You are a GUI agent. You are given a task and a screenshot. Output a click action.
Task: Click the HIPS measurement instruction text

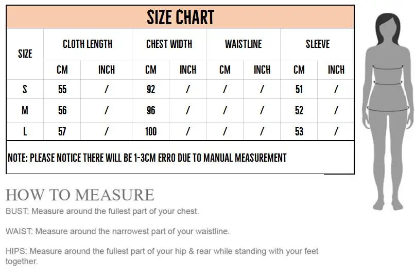[x=162, y=256]
